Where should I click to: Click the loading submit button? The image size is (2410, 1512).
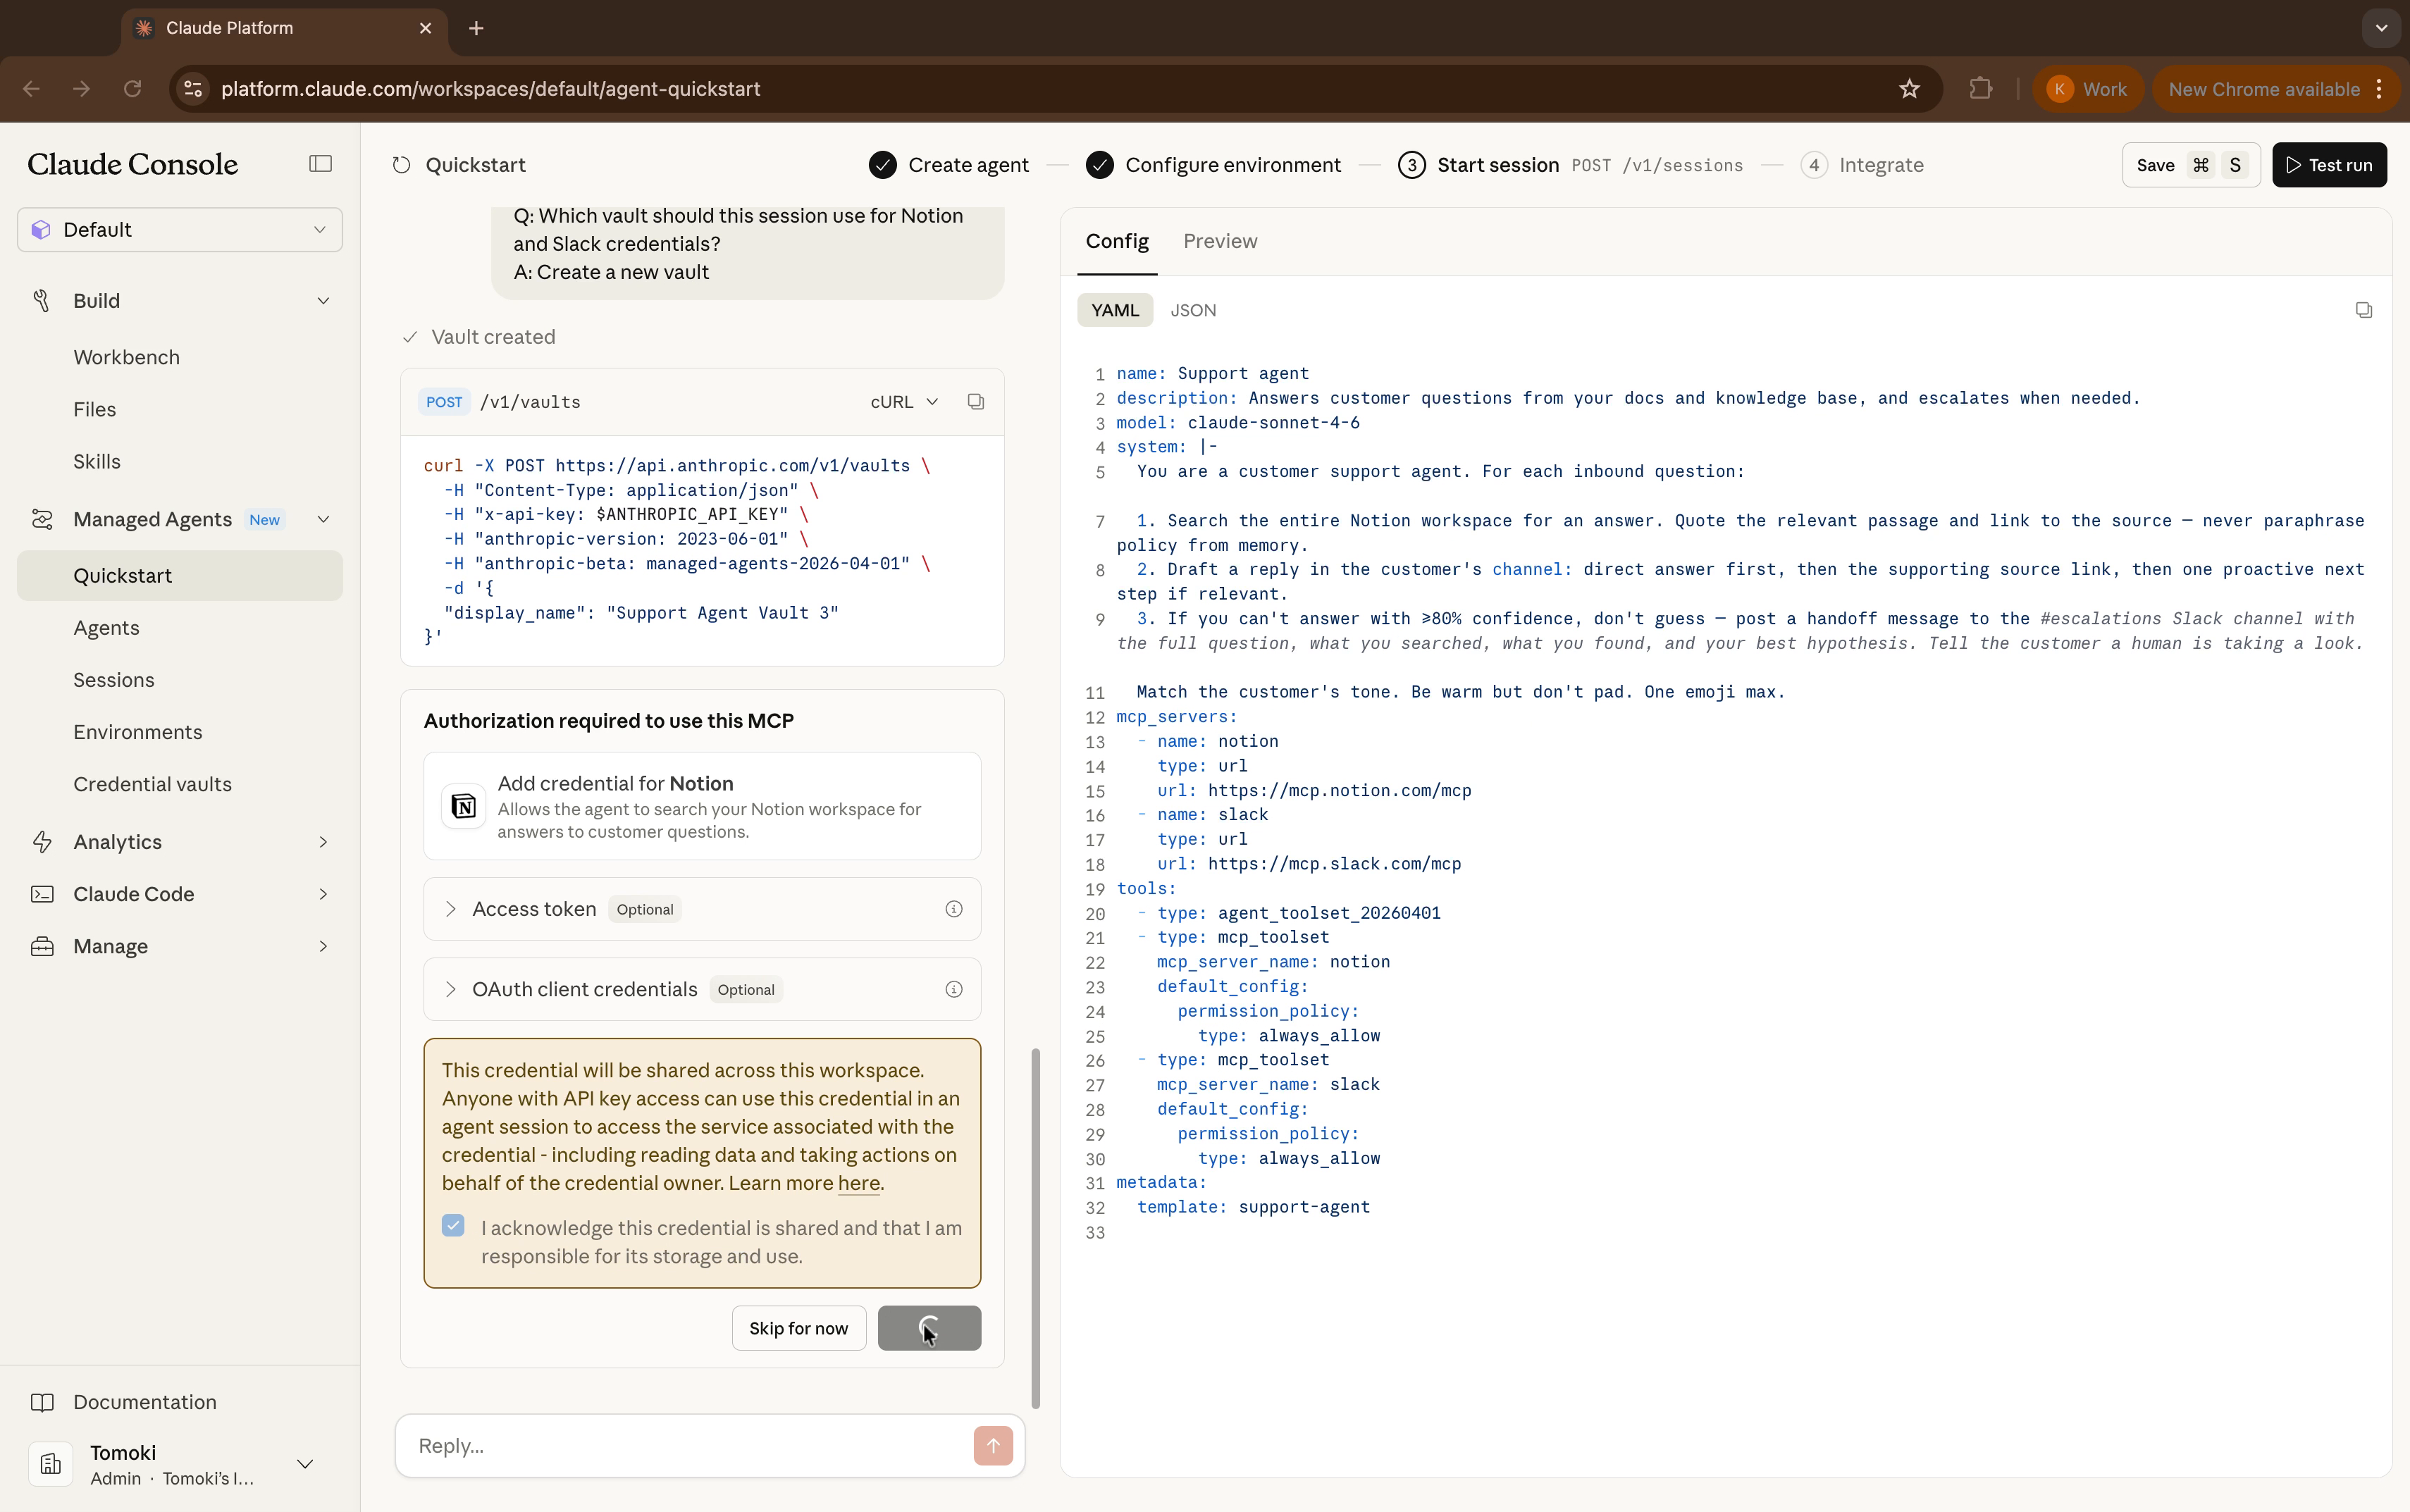click(929, 1328)
